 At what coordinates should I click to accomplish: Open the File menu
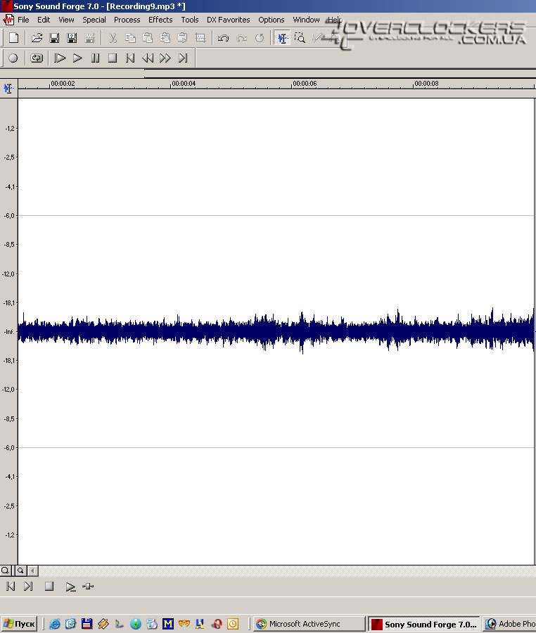pyautogui.click(x=23, y=20)
